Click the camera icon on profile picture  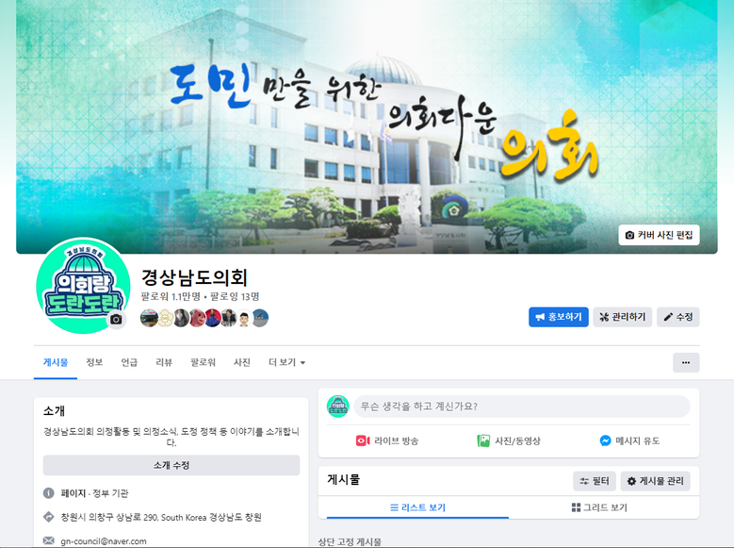tap(116, 319)
